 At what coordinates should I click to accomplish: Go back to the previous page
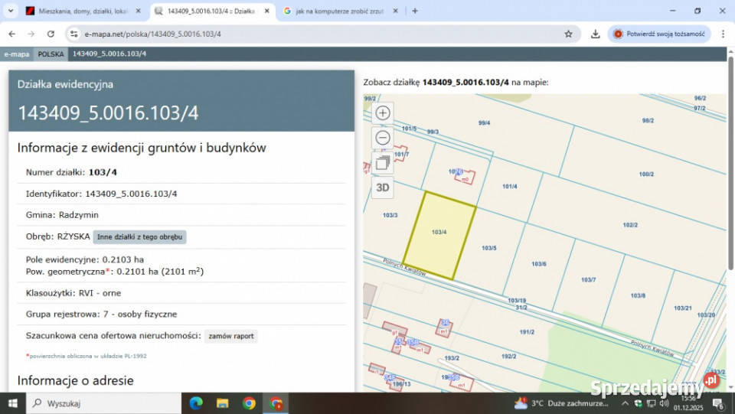point(12,34)
